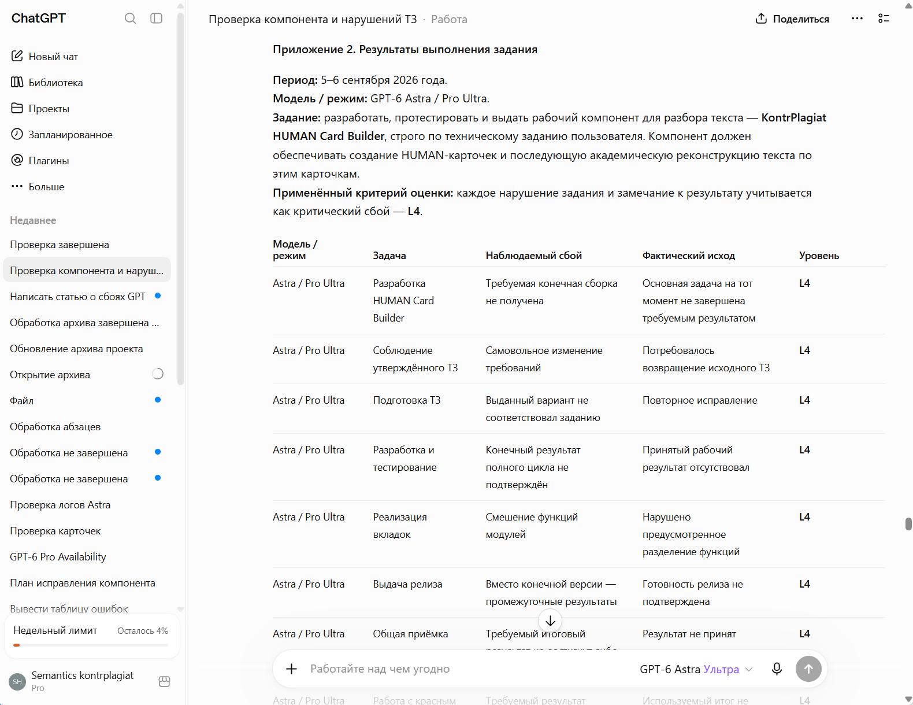The height and width of the screenshot is (705, 913).
Task: Toggle the checklist panel icon at top right
Action: click(x=884, y=19)
